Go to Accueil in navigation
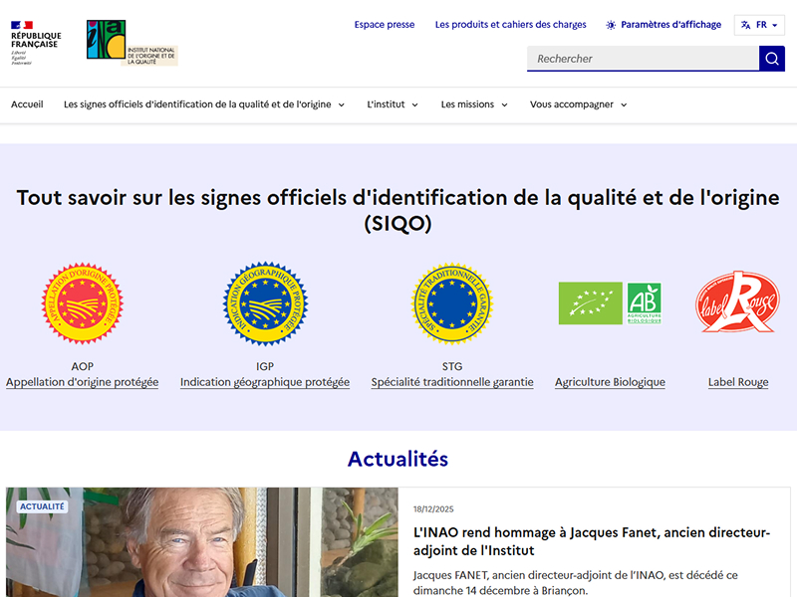Screen dimensions: 797x597 pos(27,104)
